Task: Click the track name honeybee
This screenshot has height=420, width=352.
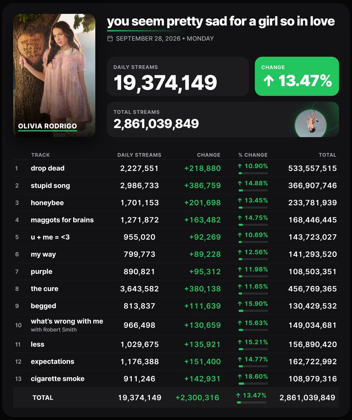Action: (47, 203)
